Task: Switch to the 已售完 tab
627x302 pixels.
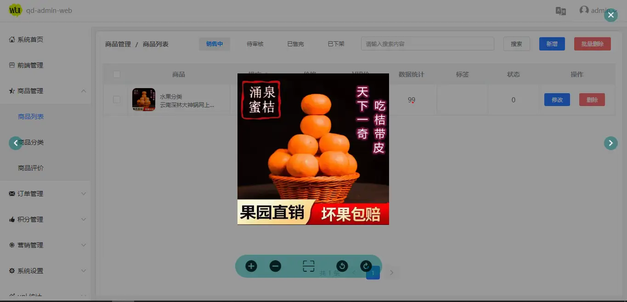Action: pyautogui.click(x=295, y=44)
